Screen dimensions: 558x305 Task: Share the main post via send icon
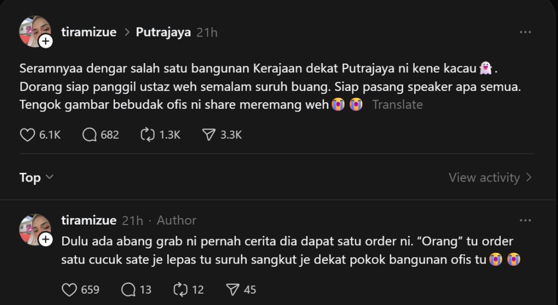click(x=209, y=135)
